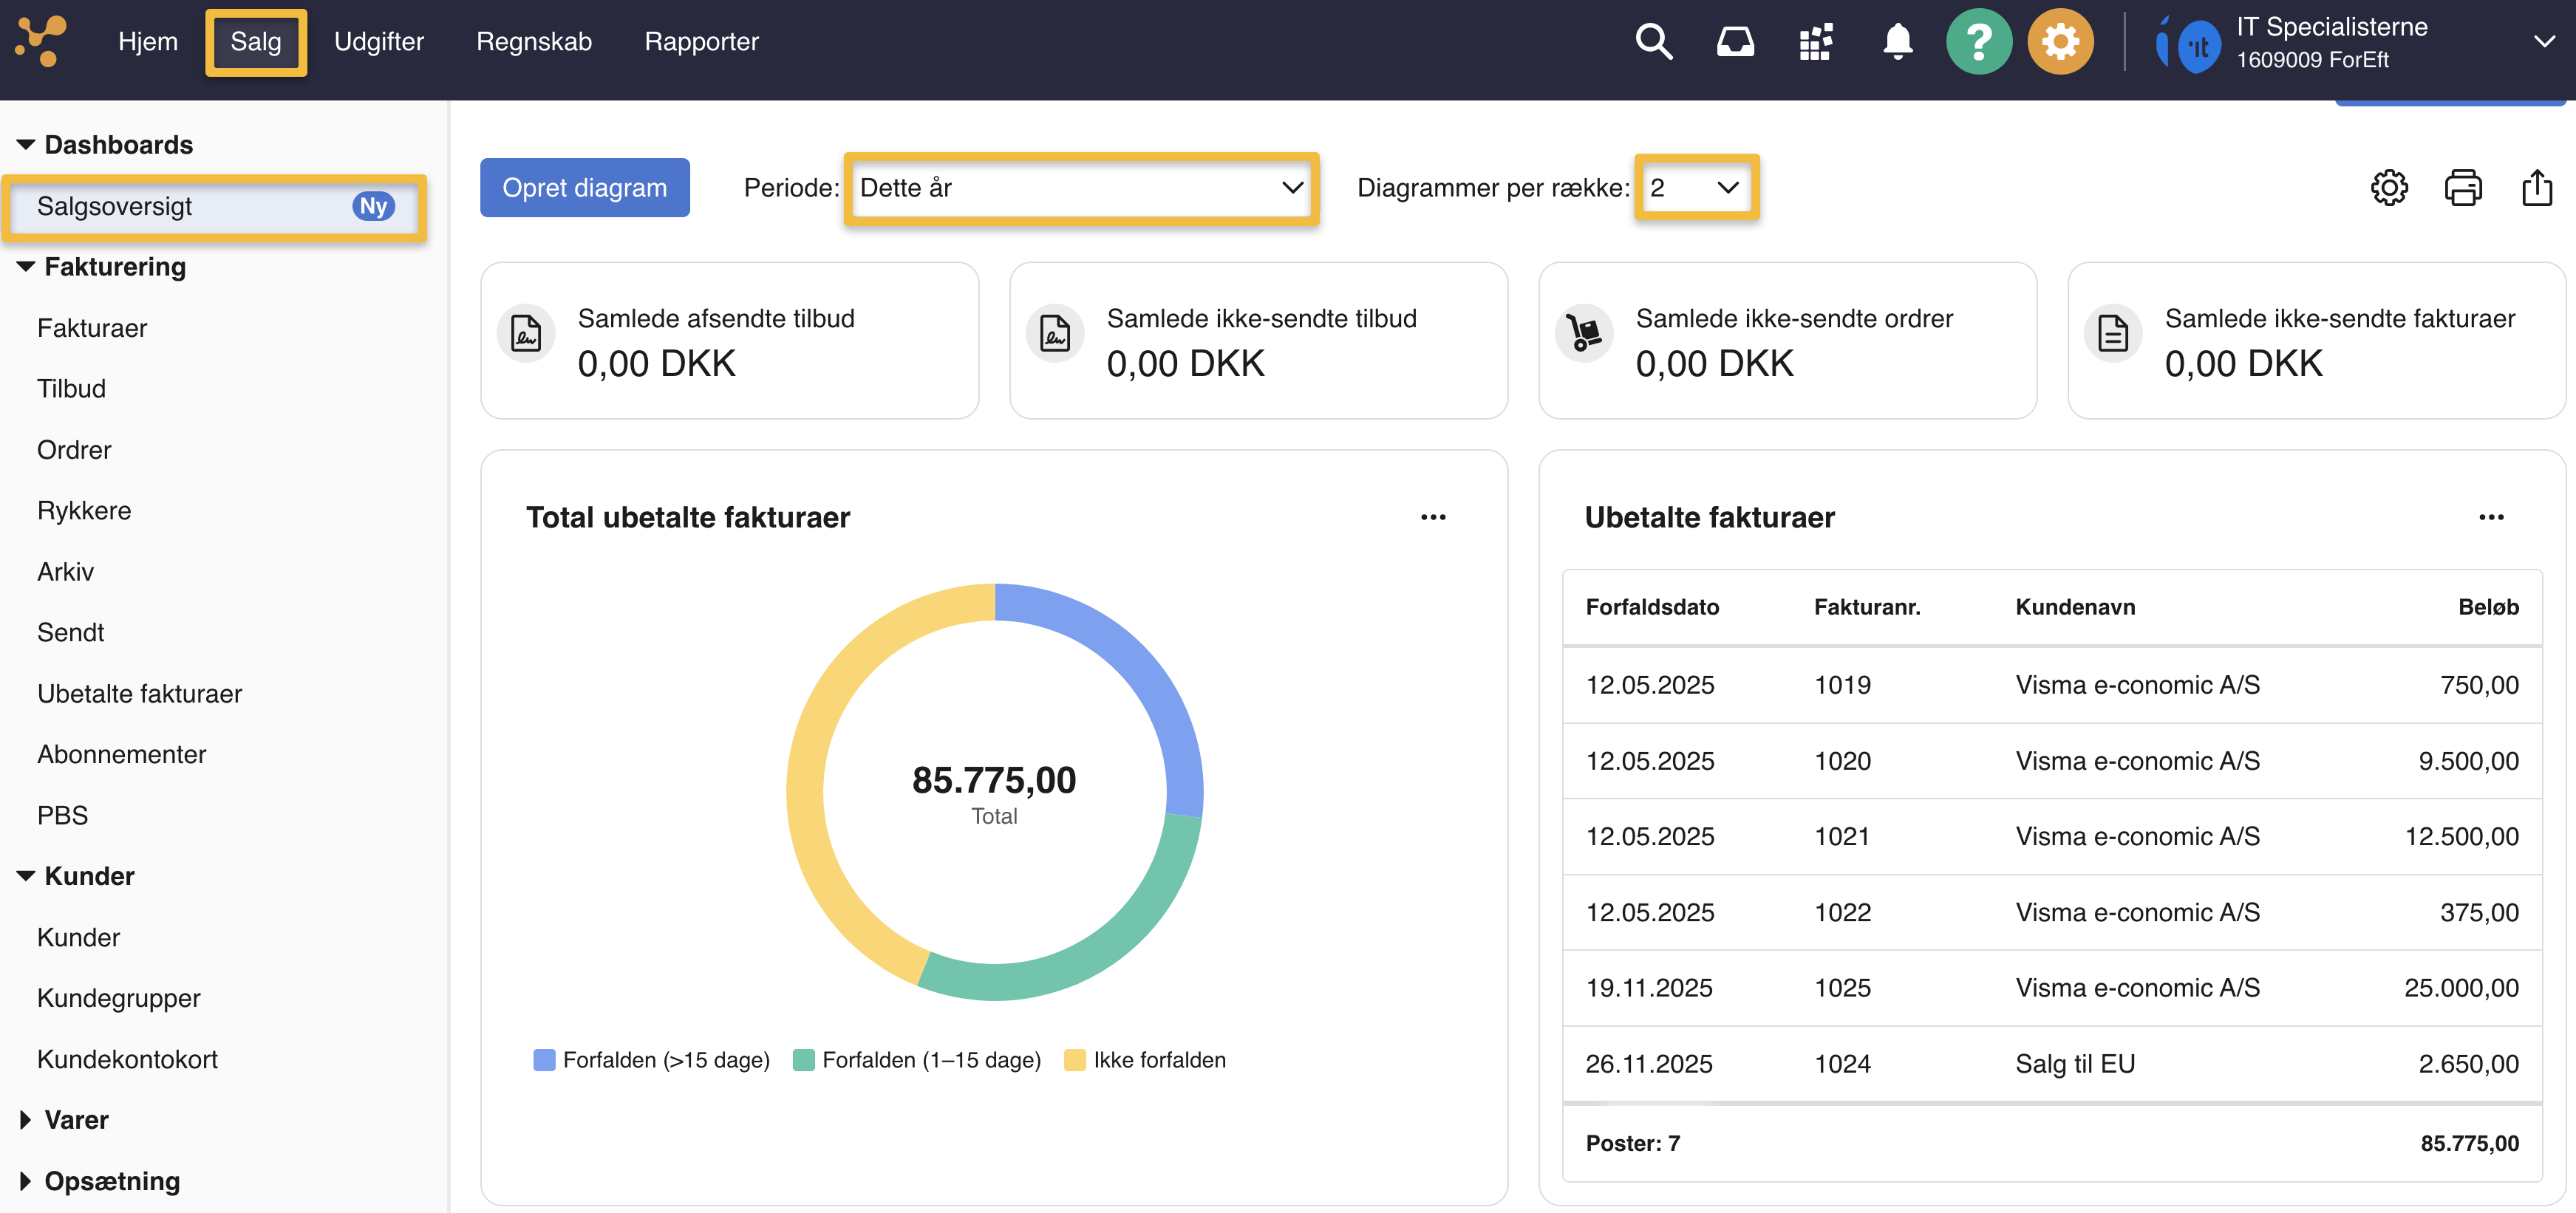Open the Rapporter top menu
2576x1213 pixels.
(x=701, y=42)
